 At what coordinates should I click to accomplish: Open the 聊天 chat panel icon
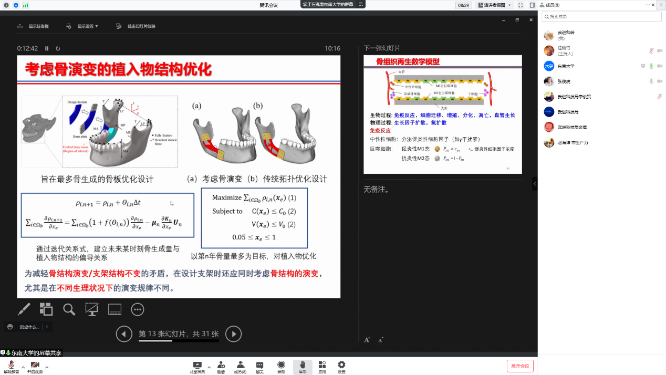click(x=259, y=366)
